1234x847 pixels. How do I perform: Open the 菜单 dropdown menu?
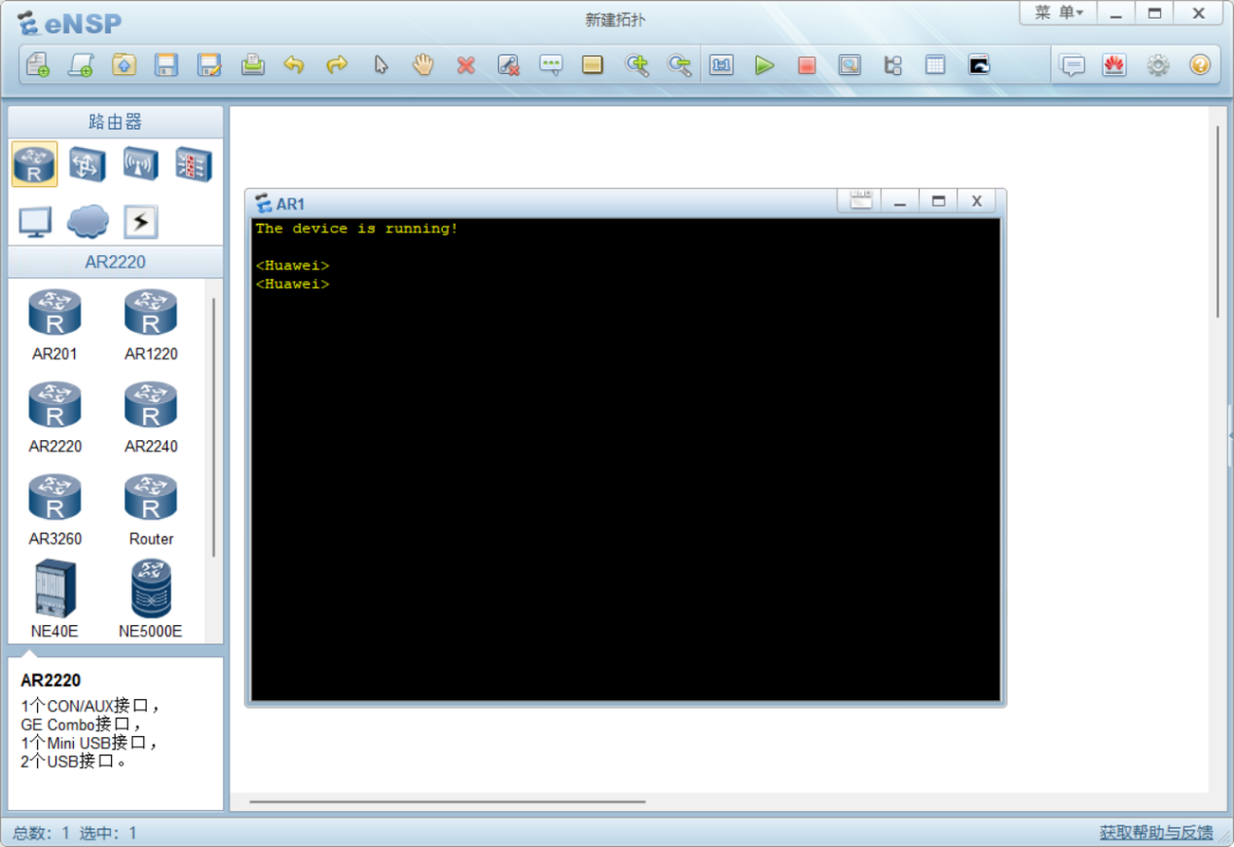(x=1059, y=13)
